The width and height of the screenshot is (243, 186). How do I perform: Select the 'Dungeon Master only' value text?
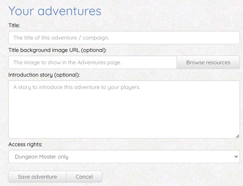[41, 157]
